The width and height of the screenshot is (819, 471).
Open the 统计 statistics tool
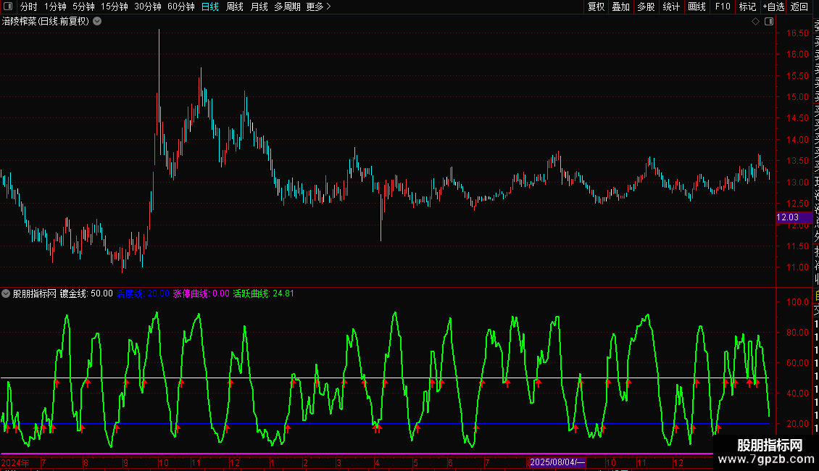coord(671,7)
